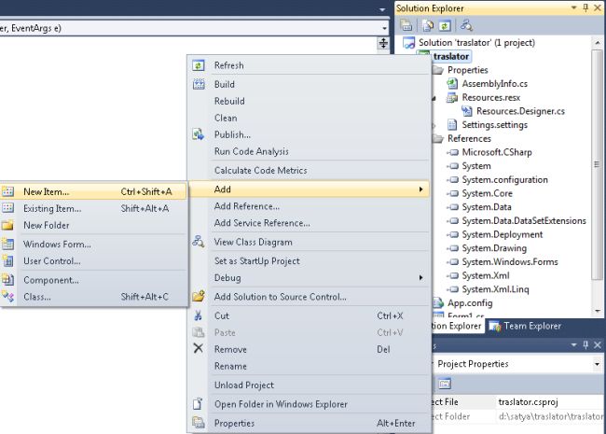The width and height of the screenshot is (606, 434).
Task: Click the Existing Item icon in submenu
Action: 7,208
